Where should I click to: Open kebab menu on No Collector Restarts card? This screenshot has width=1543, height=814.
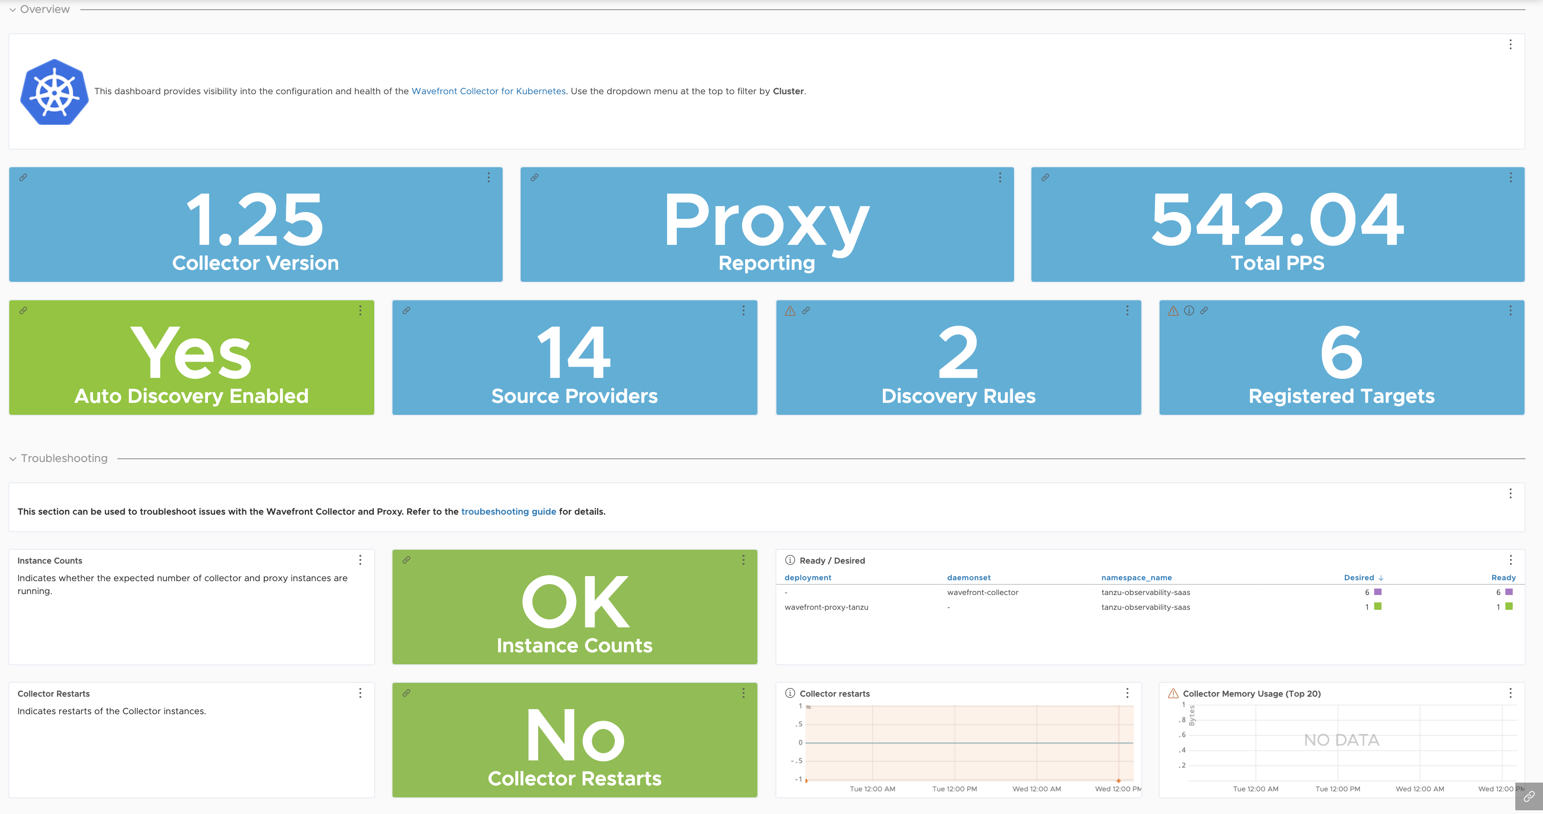point(743,693)
